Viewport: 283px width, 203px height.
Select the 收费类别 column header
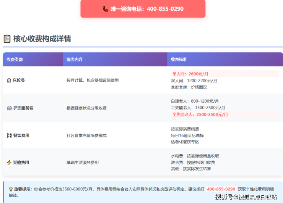coord(15,60)
